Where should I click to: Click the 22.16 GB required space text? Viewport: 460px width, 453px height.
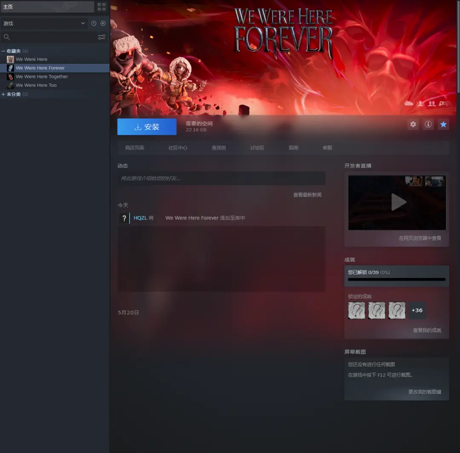196,130
